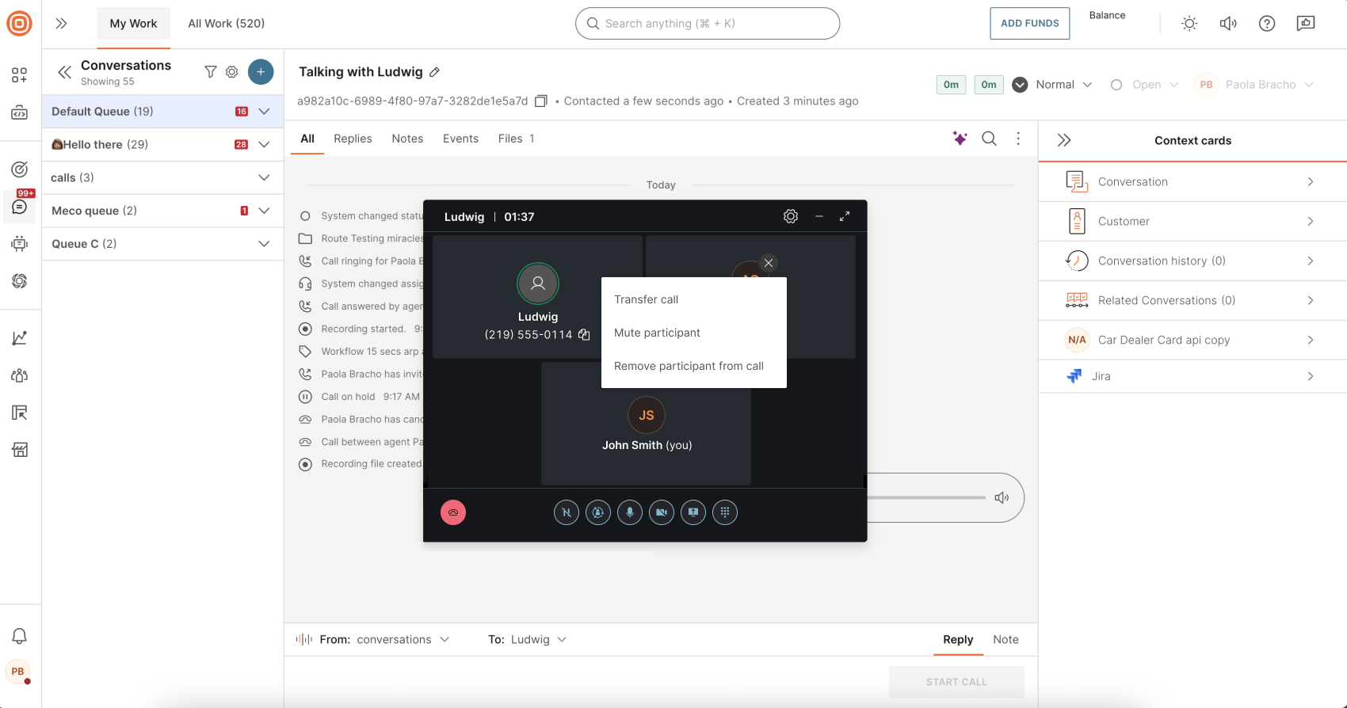Open dashboard grid icon in sidebar
This screenshot has height=708, width=1347.
coord(20,75)
